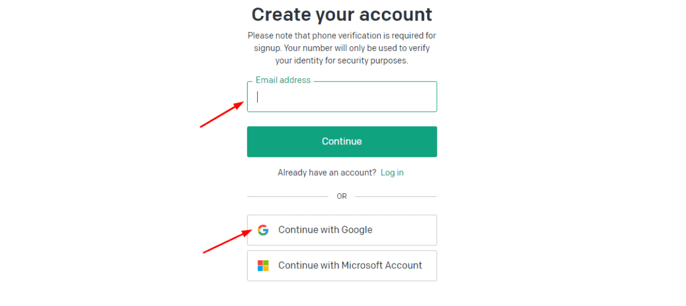Click the Google logo icon

pyautogui.click(x=263, y=230)
